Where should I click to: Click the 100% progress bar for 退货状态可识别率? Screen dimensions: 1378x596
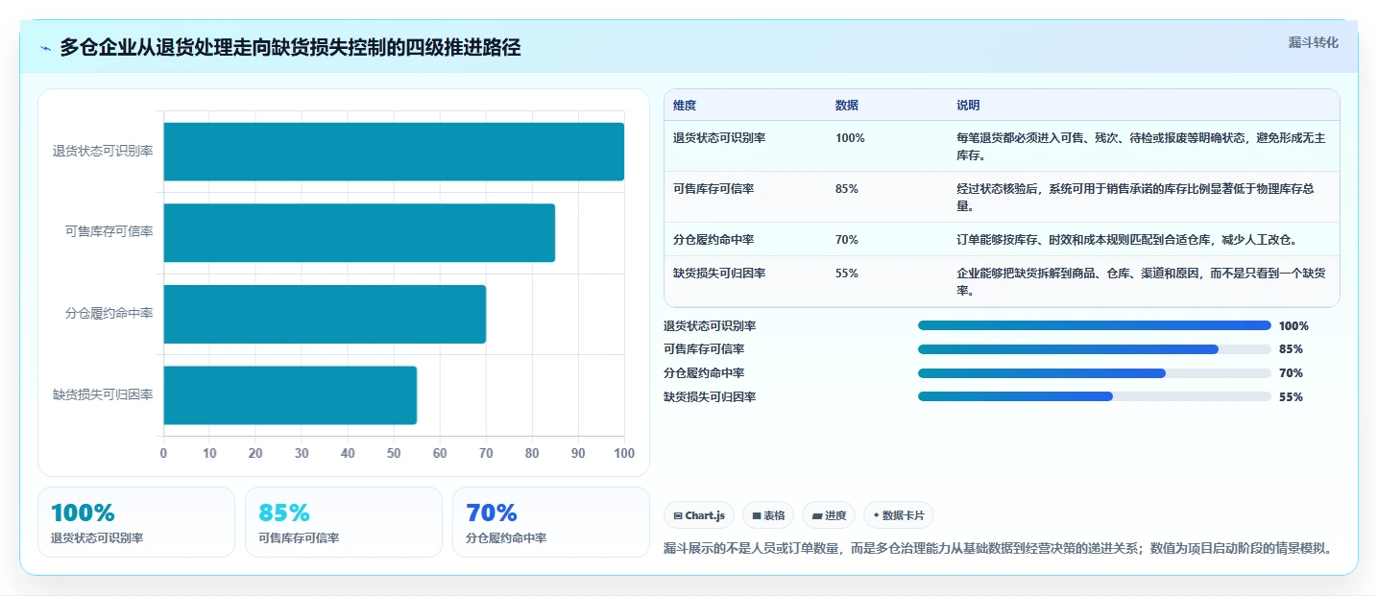(1095, 325)
